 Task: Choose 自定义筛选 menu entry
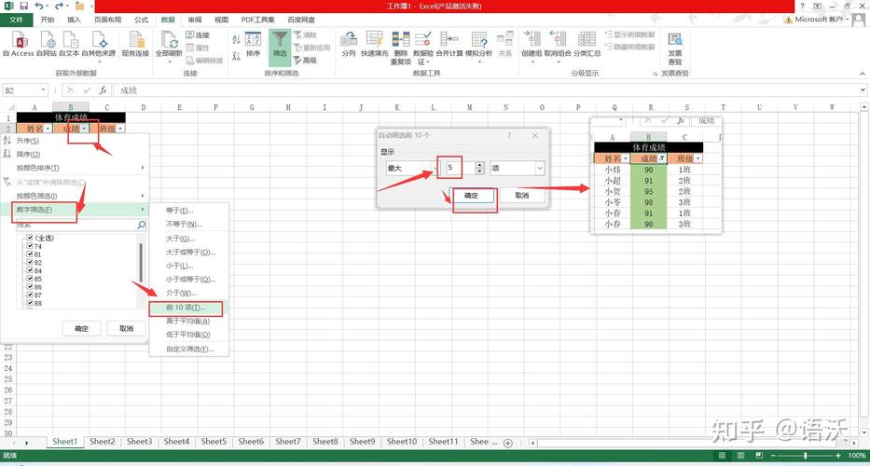(x=188, y=349)
